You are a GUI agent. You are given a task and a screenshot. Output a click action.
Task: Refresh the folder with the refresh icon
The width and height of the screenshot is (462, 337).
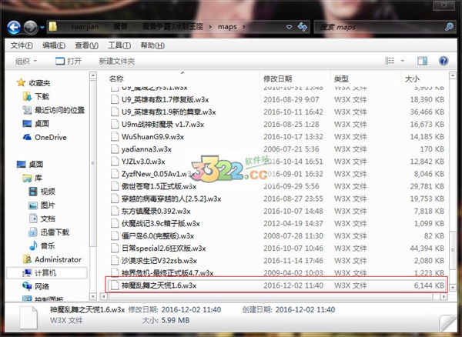point(303,27)
